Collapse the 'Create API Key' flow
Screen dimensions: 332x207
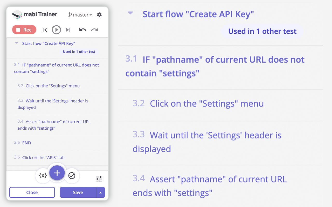(x=17, y=43)
